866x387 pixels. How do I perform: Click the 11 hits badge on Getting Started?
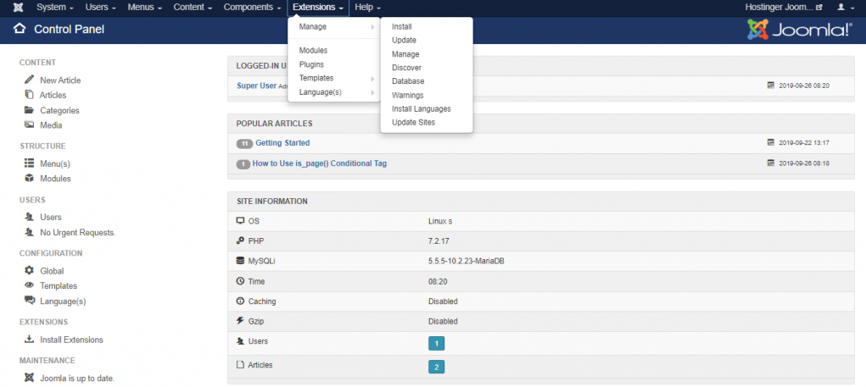[244, 143]
